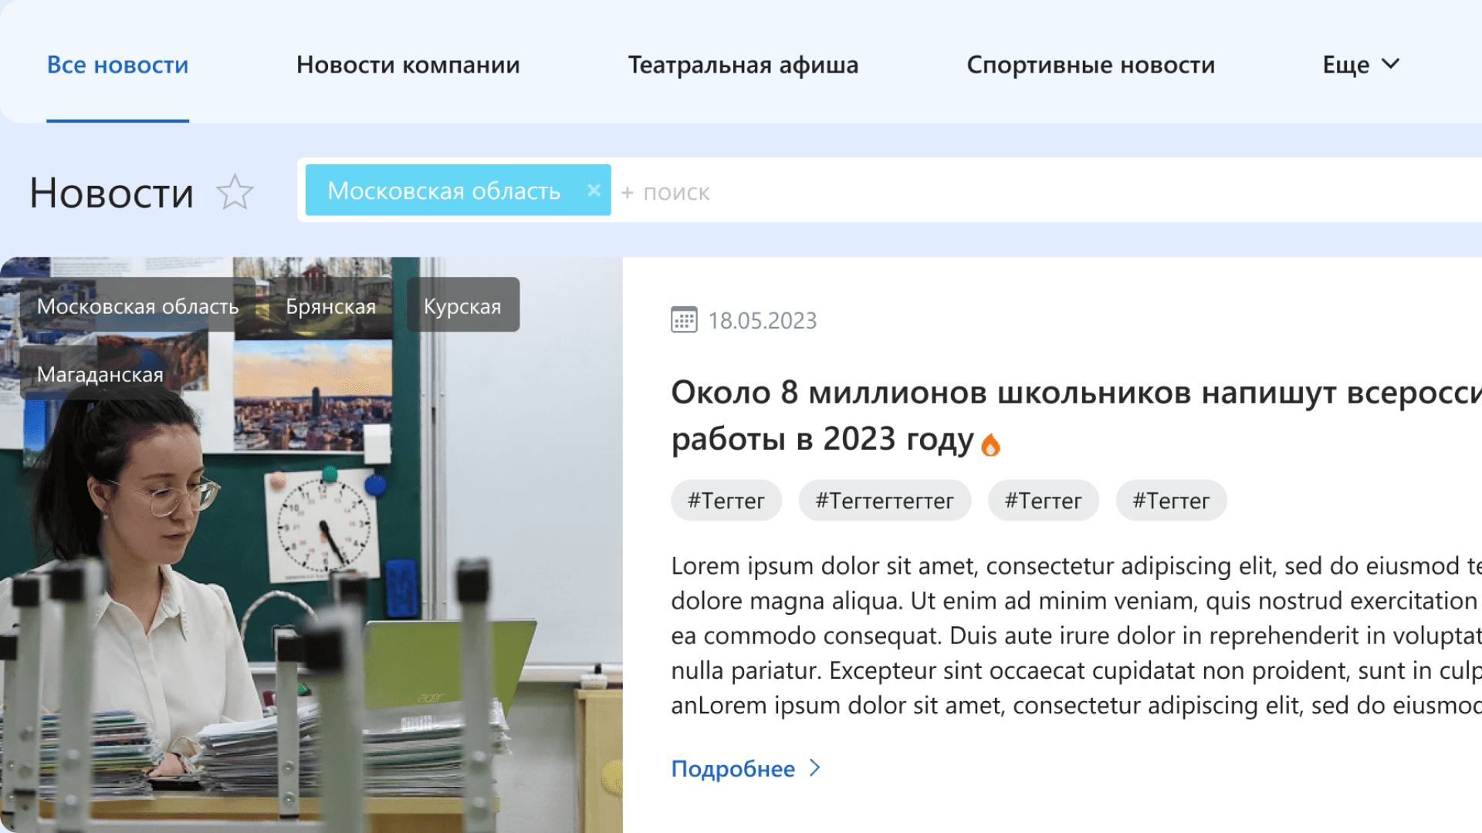The image size is (1482, 833).
Task: Select the Московская область tag on image
Action: pyautogui.click(x=137, y=306)
